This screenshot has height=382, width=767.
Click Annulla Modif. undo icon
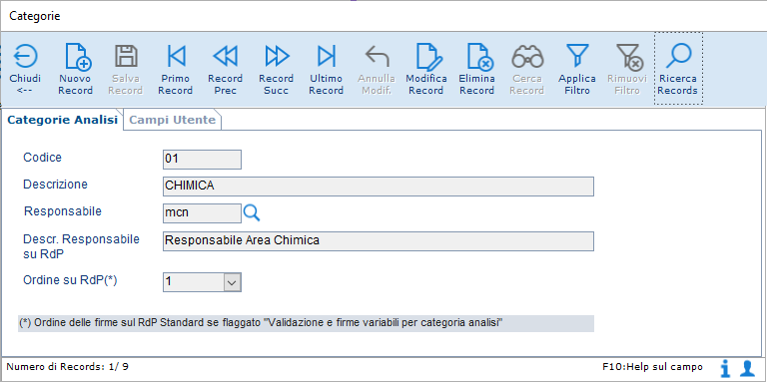coord(378,57)
